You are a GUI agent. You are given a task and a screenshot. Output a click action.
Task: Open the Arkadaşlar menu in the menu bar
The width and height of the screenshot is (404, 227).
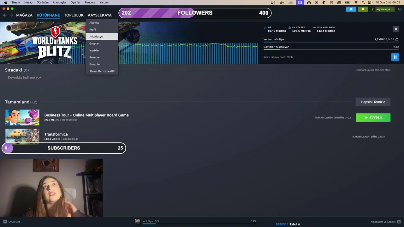[x=60, y=3]
